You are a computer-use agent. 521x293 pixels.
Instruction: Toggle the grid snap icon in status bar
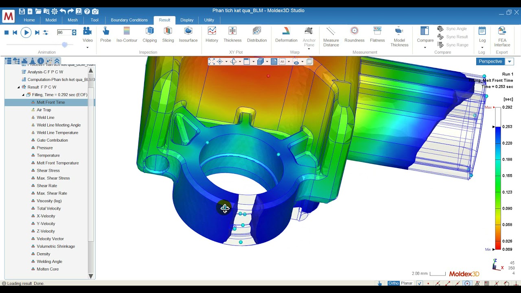pos(487,284)
